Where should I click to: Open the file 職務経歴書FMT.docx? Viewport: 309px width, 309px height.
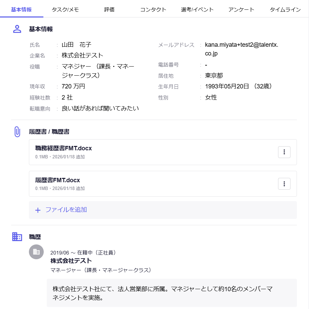[x=64, y=148]
